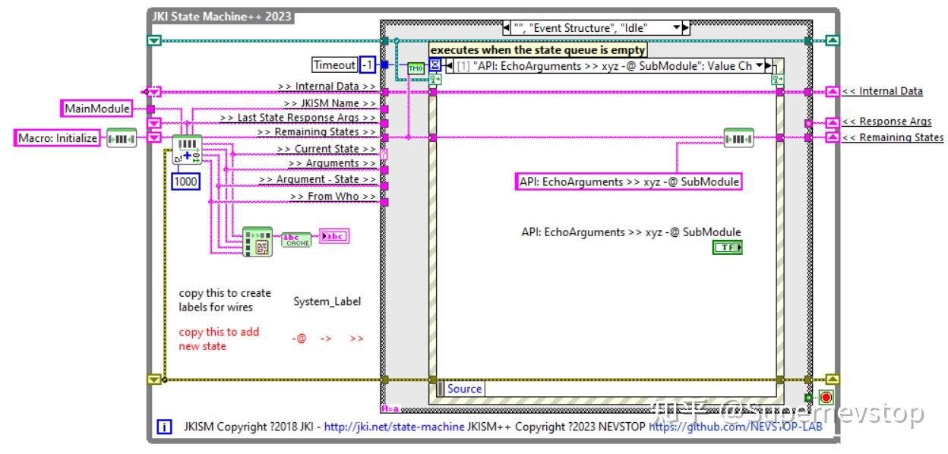The width and height of the screenshot is (948, 454).
Task: Select the subVI next to Macro: Initialize
Action: [x=122, y=138]
